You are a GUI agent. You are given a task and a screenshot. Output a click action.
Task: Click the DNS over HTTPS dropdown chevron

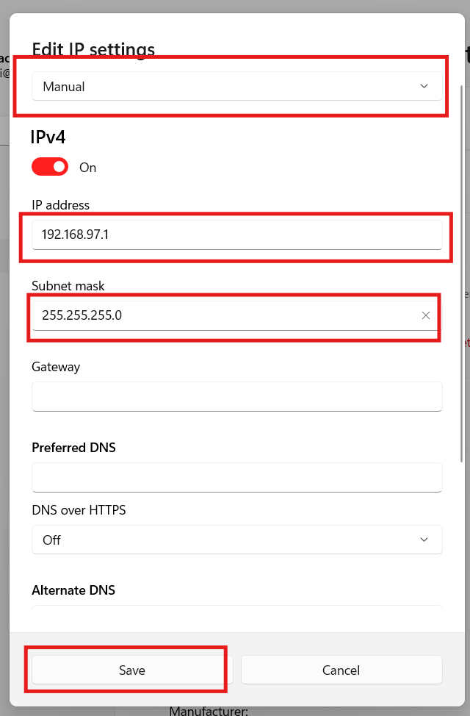point(424,540)
